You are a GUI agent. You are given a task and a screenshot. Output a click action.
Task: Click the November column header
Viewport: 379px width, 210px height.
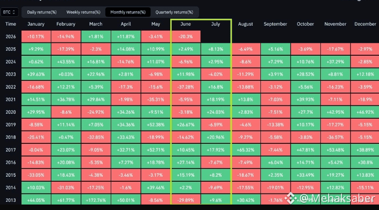335,24
